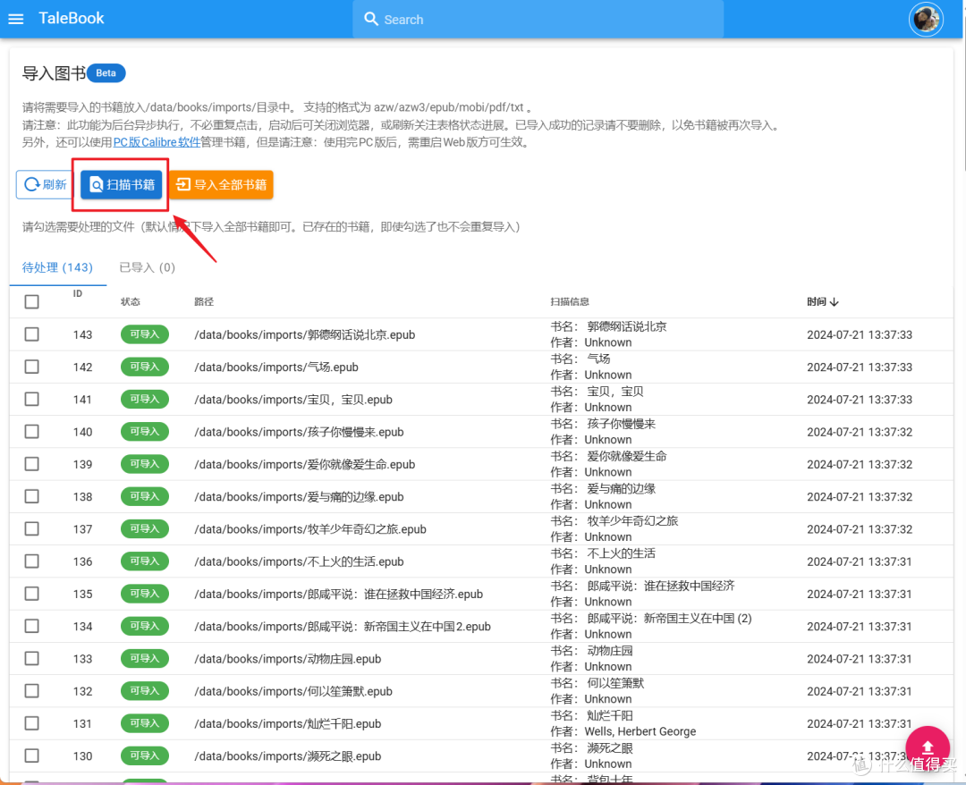Click the 刷新 button
This screenshot has width=966, height=785.
coord(44,185)
